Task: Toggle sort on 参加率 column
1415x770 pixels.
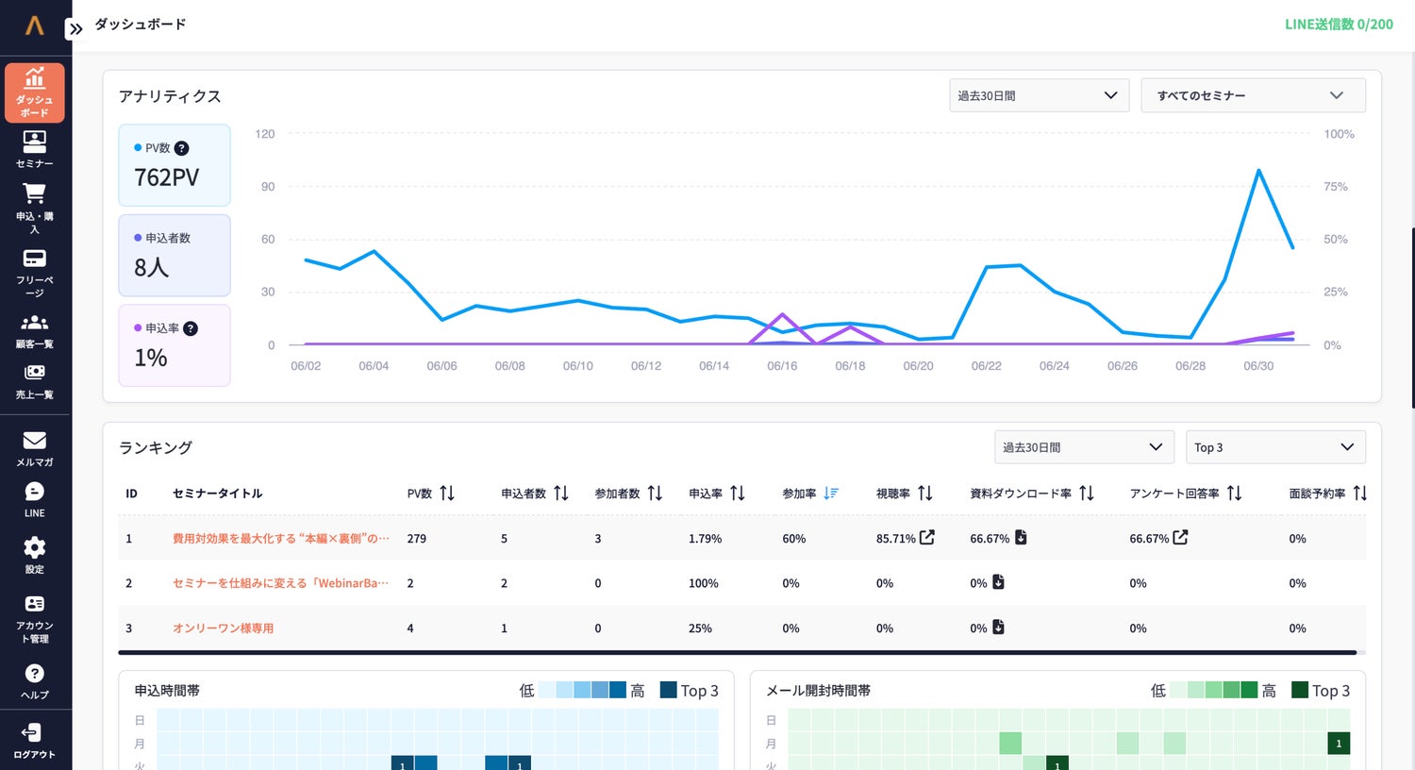Action: pos(831,493)
